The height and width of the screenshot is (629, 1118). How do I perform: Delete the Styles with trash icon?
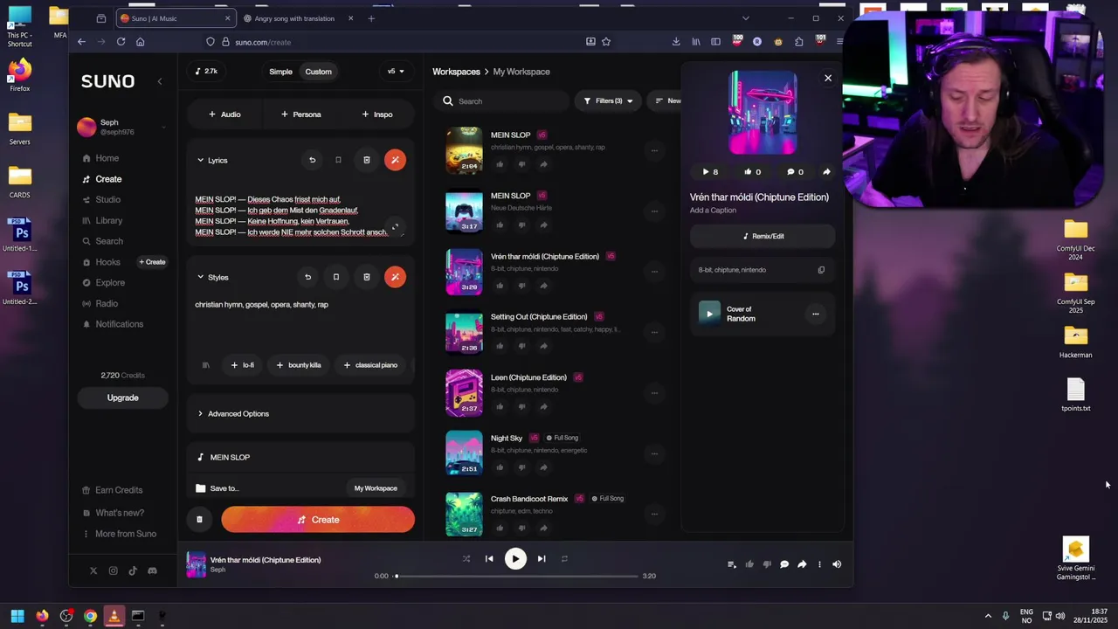(367, 277)
